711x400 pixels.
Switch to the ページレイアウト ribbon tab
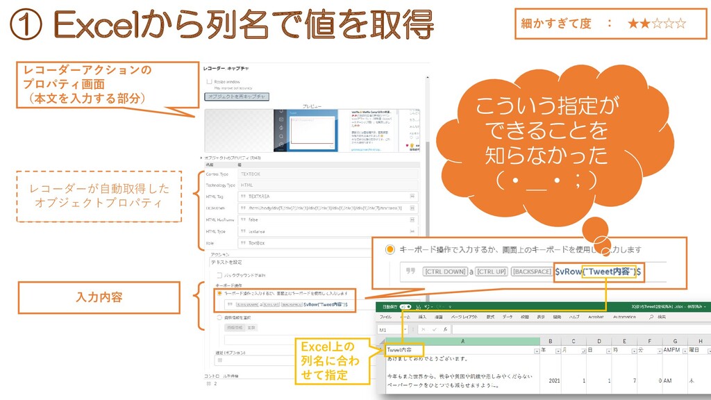click(x=465, y=317)
